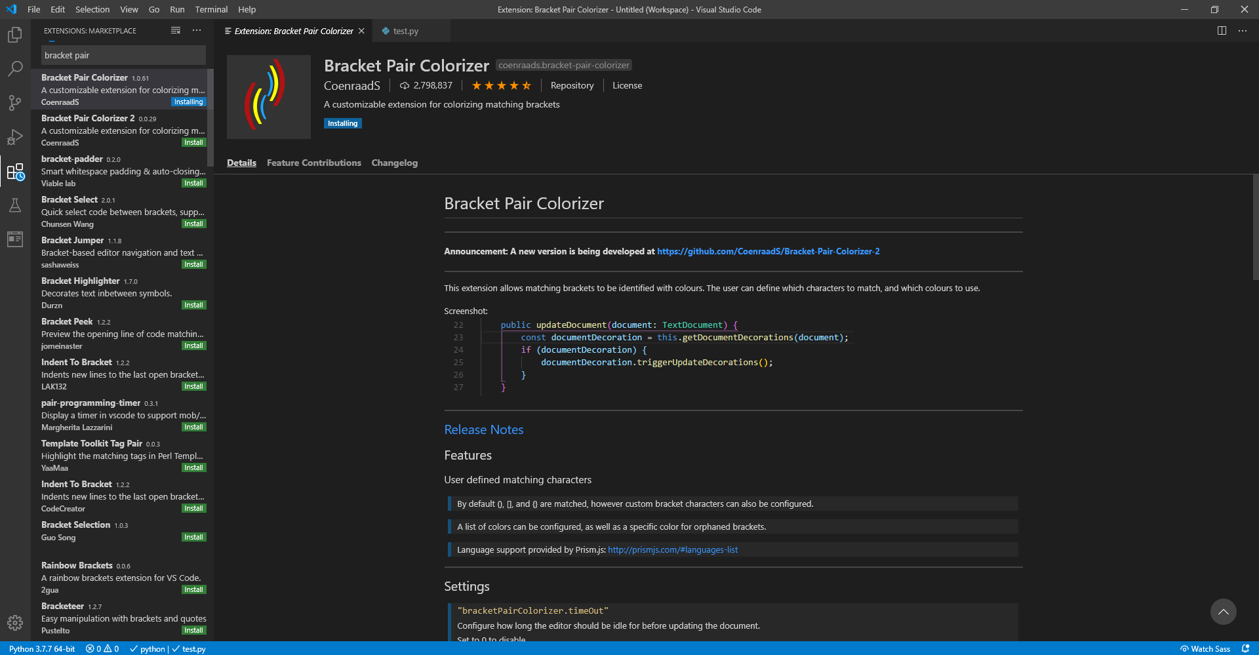Select Bracket Selection by Guo Song
1259x655 pixels.
pyautogui.click(x=122, y=536)
